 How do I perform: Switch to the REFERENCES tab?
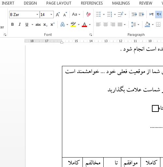click(x=92, y=3)
